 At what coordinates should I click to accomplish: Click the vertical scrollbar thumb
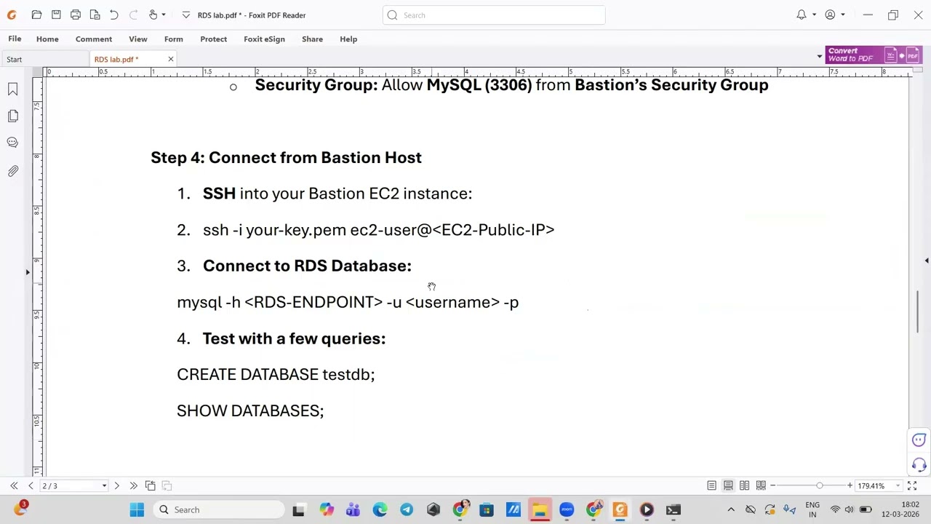(x=919, y=311)
